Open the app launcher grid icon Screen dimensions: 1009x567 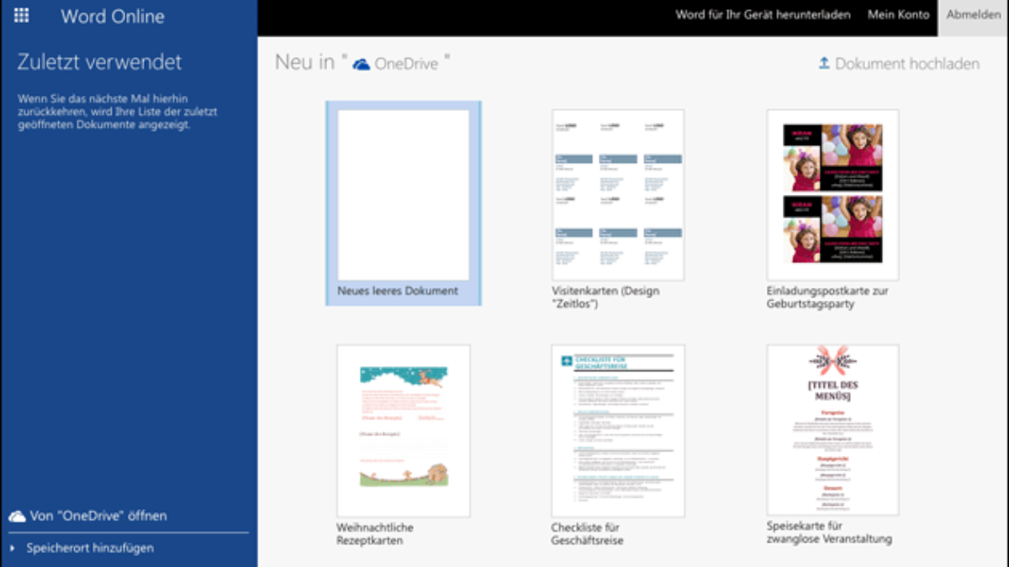(x=22, y=15)
